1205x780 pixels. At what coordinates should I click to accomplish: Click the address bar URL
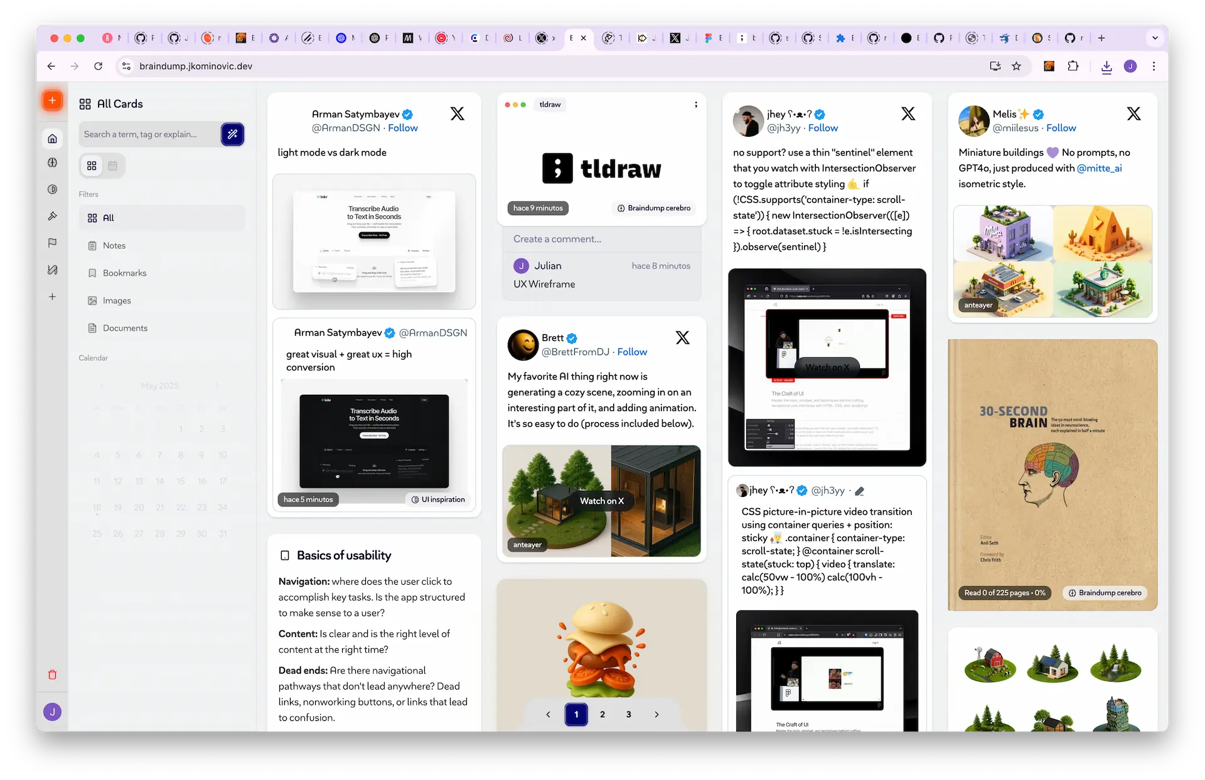(196, 66)
